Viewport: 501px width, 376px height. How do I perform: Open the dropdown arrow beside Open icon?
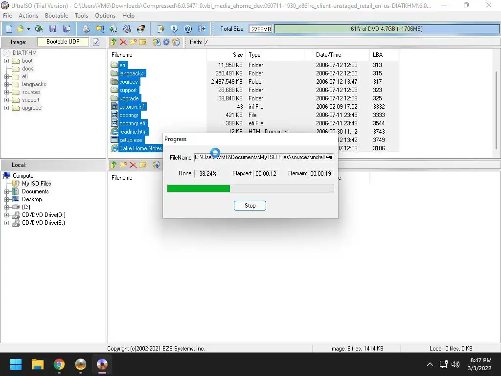click(x=28, y=29)
